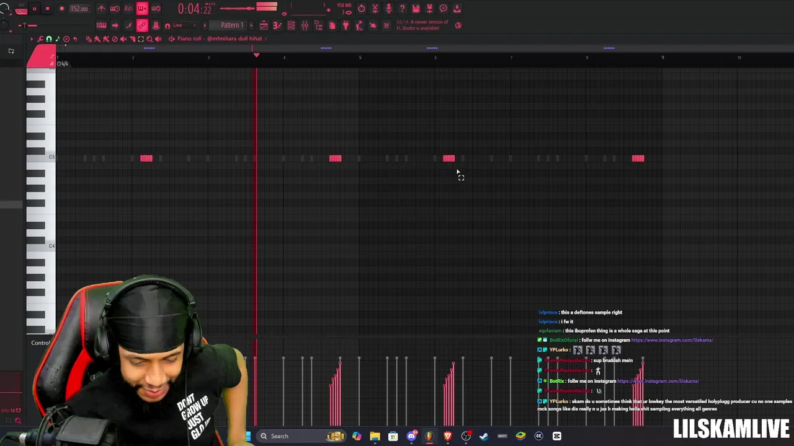The width and height of the screenshot is (794, 446).
Task: Open the plugin picker plug icon
Action: (x=346, y=26)
